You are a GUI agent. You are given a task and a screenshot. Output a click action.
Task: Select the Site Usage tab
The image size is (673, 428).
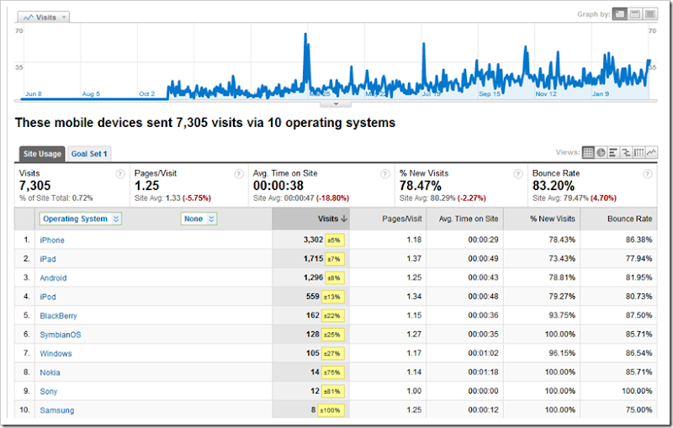point(41,154)
